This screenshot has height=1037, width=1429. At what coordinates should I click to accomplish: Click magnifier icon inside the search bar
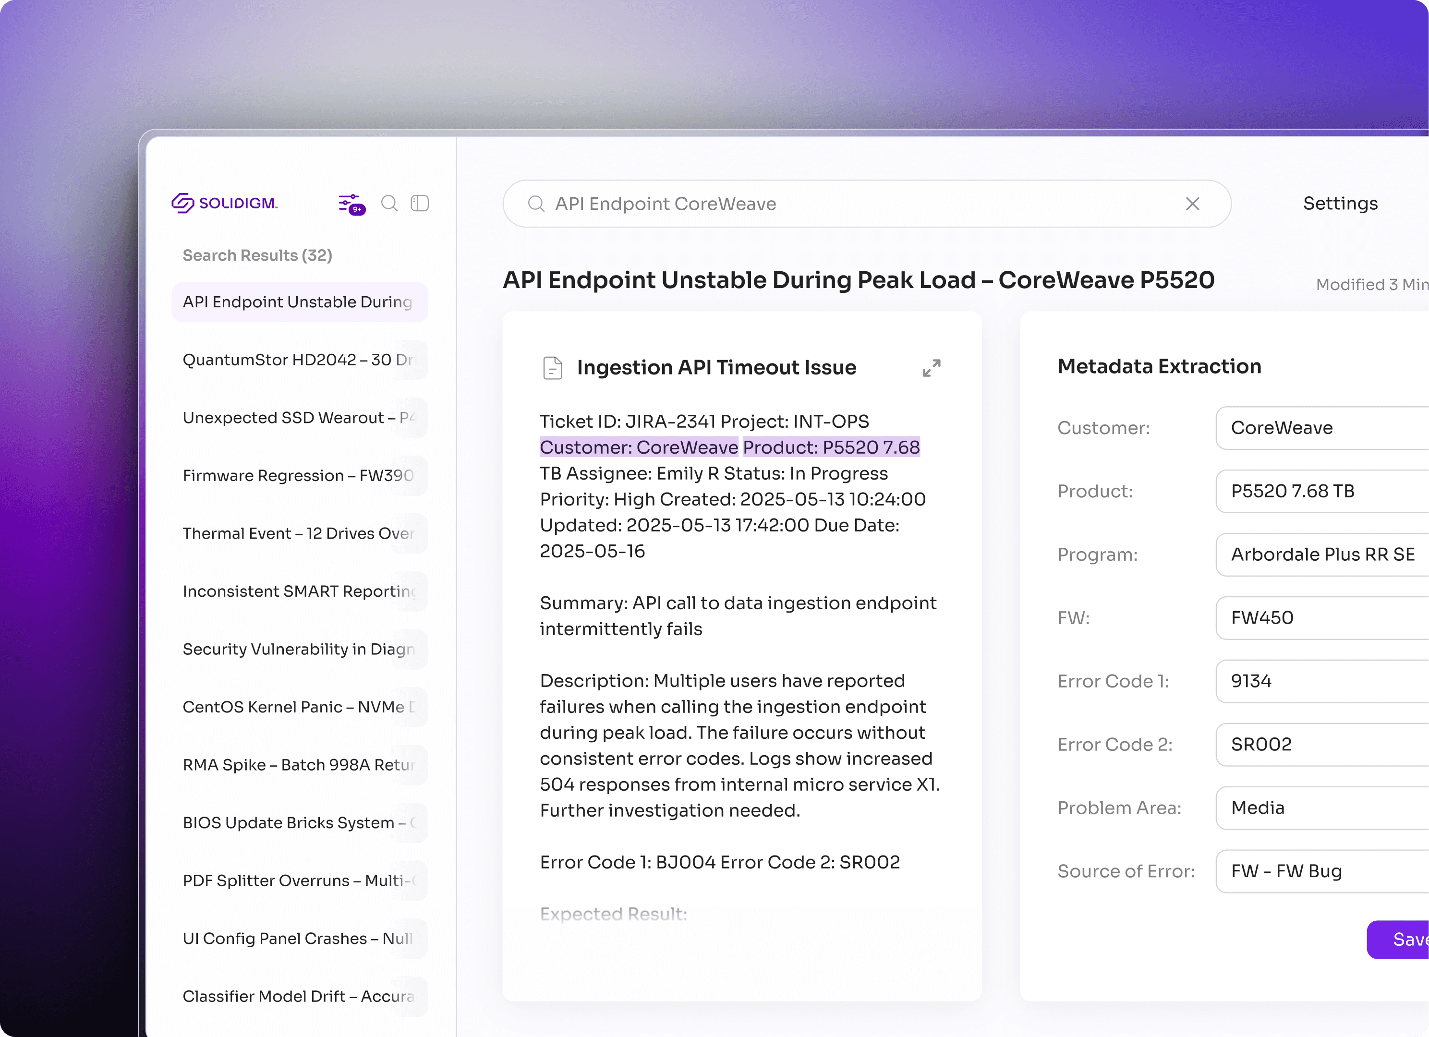click(536, 204)
